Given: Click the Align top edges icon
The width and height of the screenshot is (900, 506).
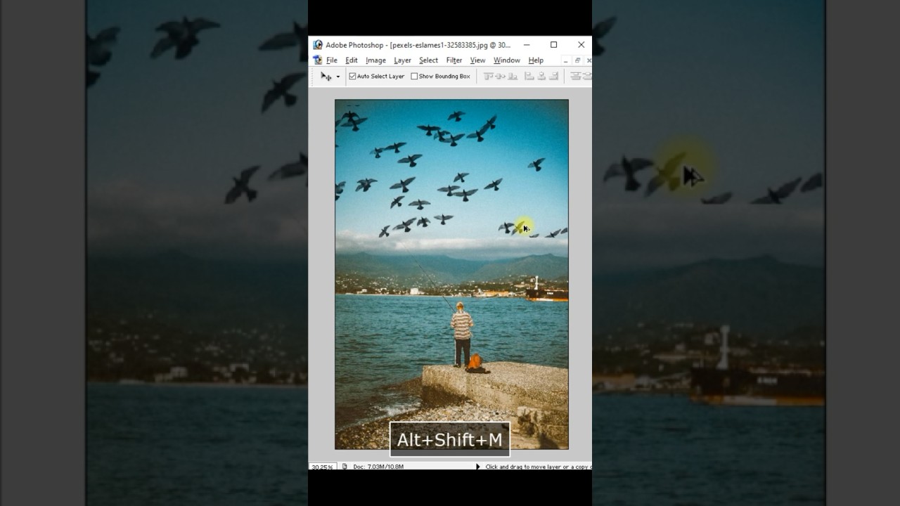Looking at the screenshot, I should tap(489, 76).
